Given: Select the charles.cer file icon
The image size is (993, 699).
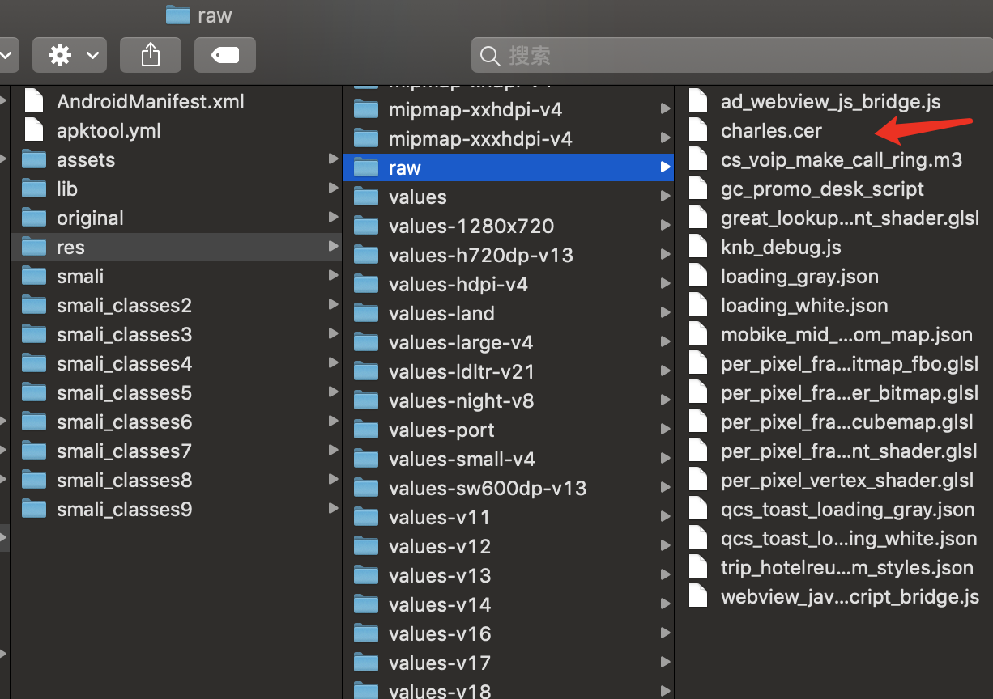Looking at the screenshot, I should 698,130.
